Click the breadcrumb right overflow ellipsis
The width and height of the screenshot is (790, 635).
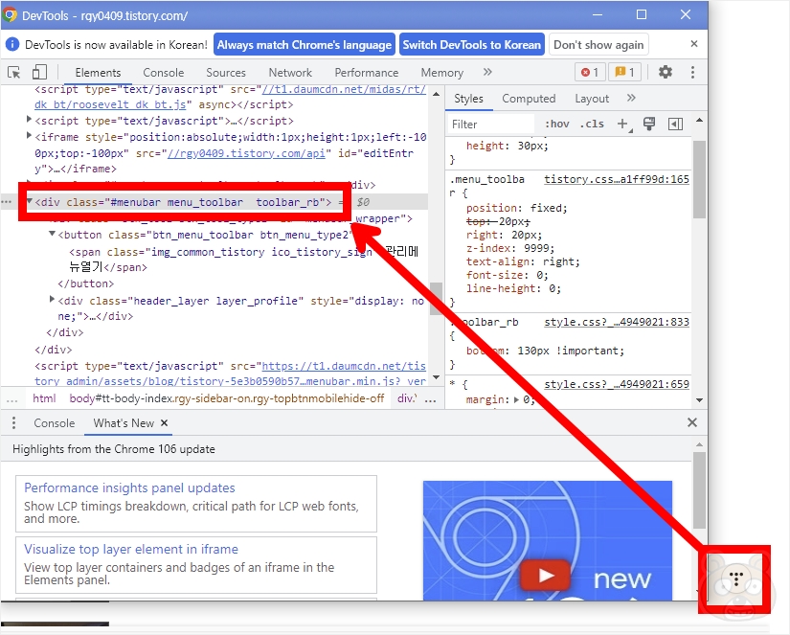click(x=430, y=399)
